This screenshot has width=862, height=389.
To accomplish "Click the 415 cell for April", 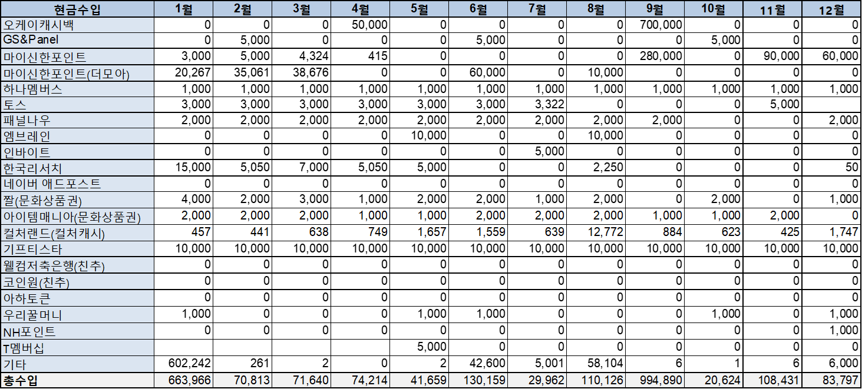I will pos(360,56).
